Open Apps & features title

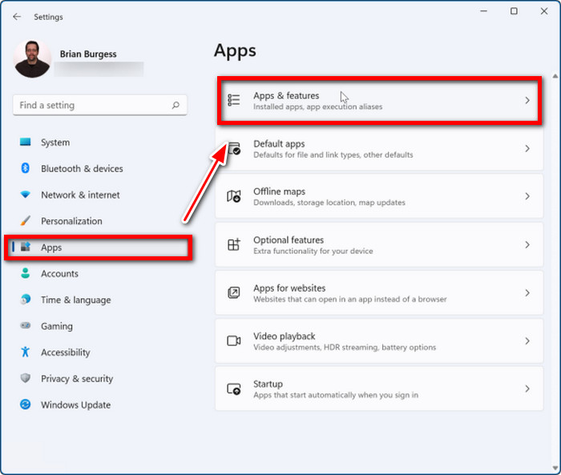286,95
